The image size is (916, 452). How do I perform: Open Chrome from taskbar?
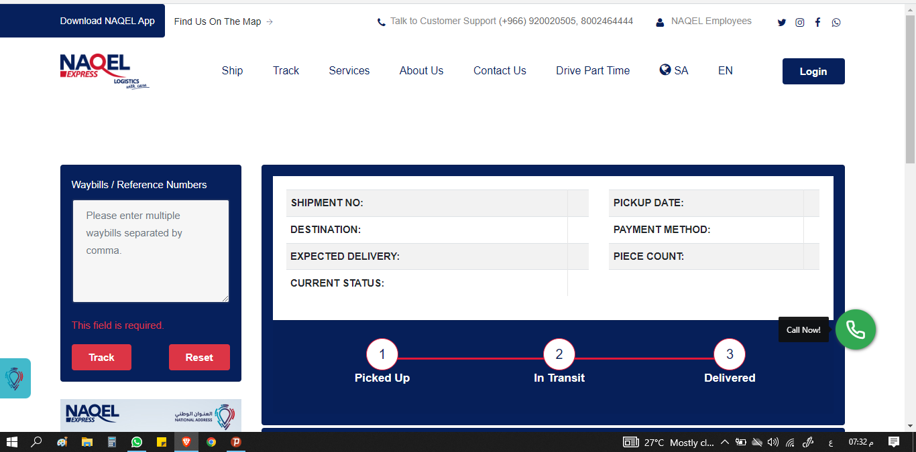click(211, 442)
